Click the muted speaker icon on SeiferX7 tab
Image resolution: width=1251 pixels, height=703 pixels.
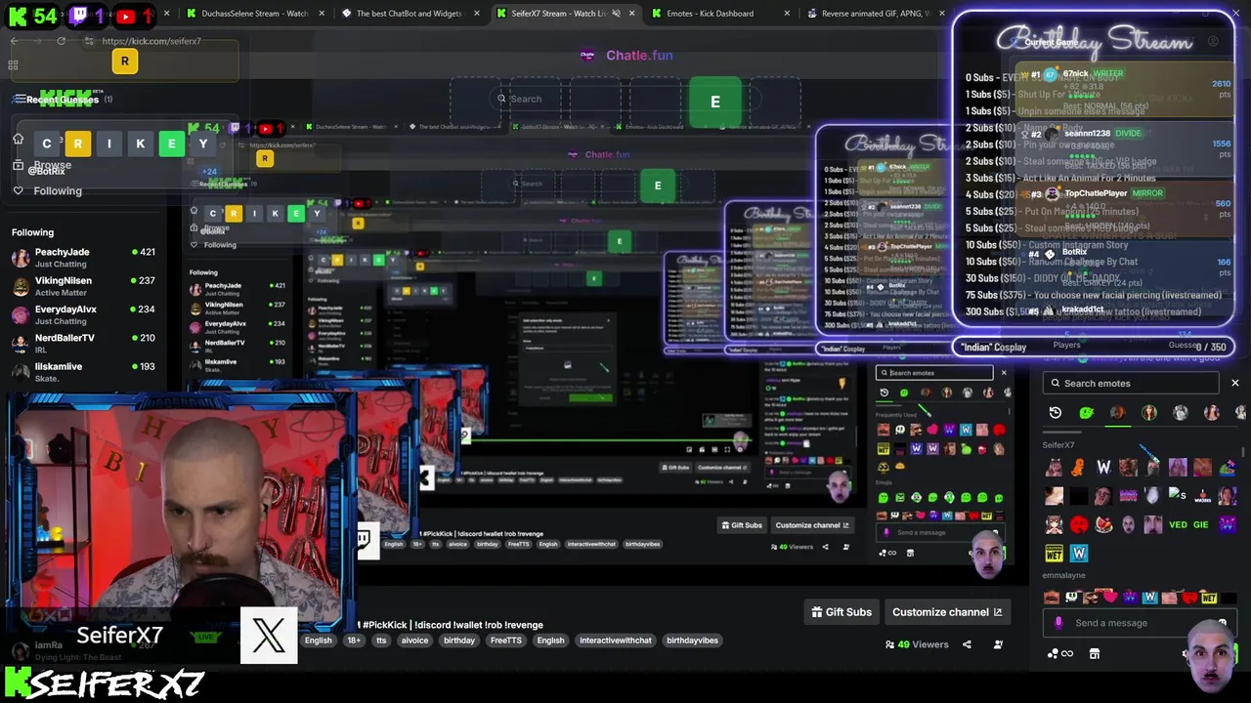[x=616, y=14]
